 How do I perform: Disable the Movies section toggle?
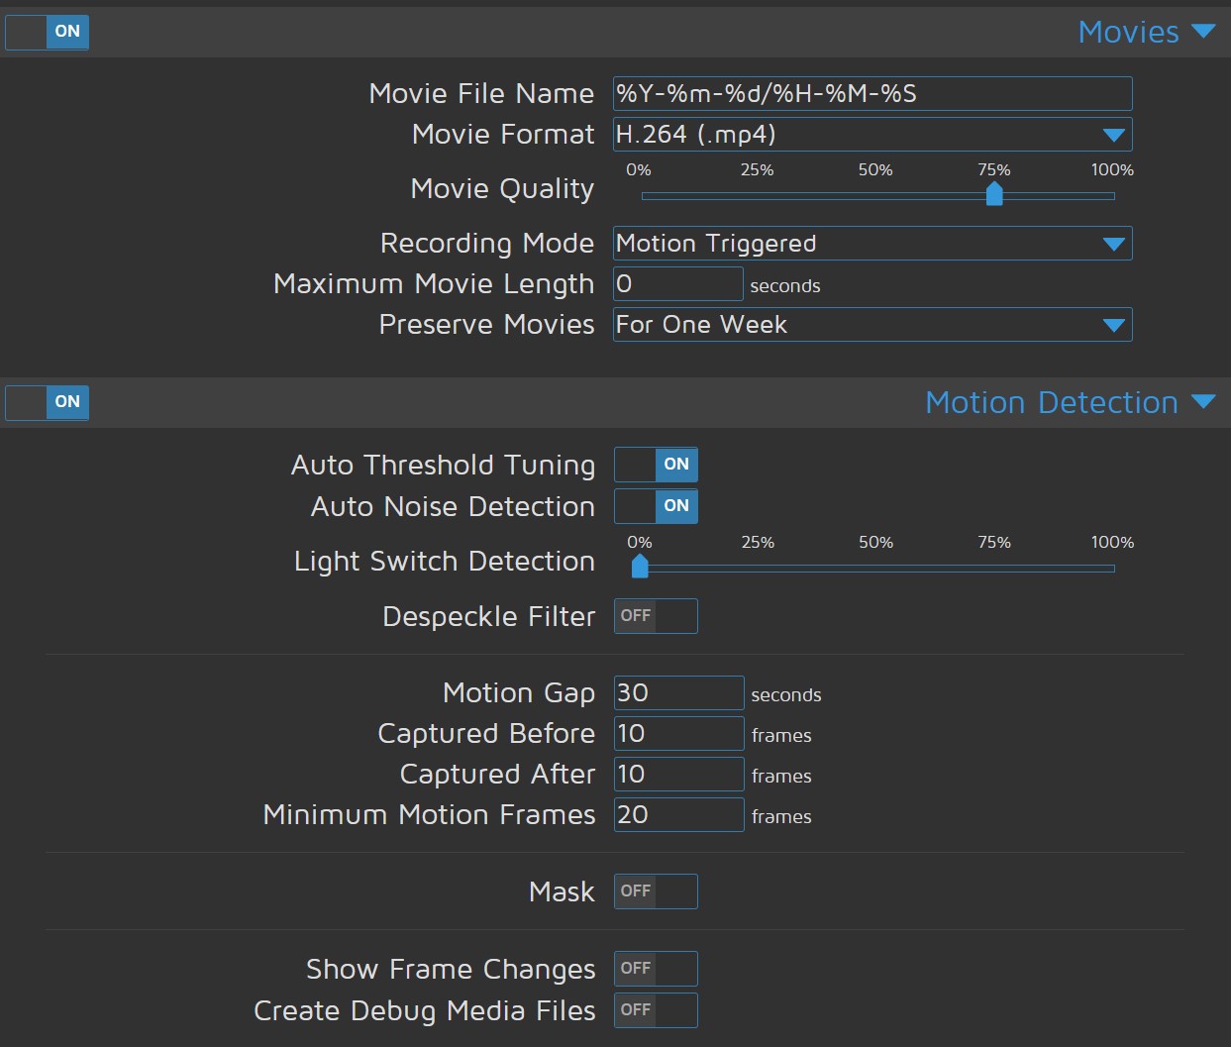click(x=47, y=32)
